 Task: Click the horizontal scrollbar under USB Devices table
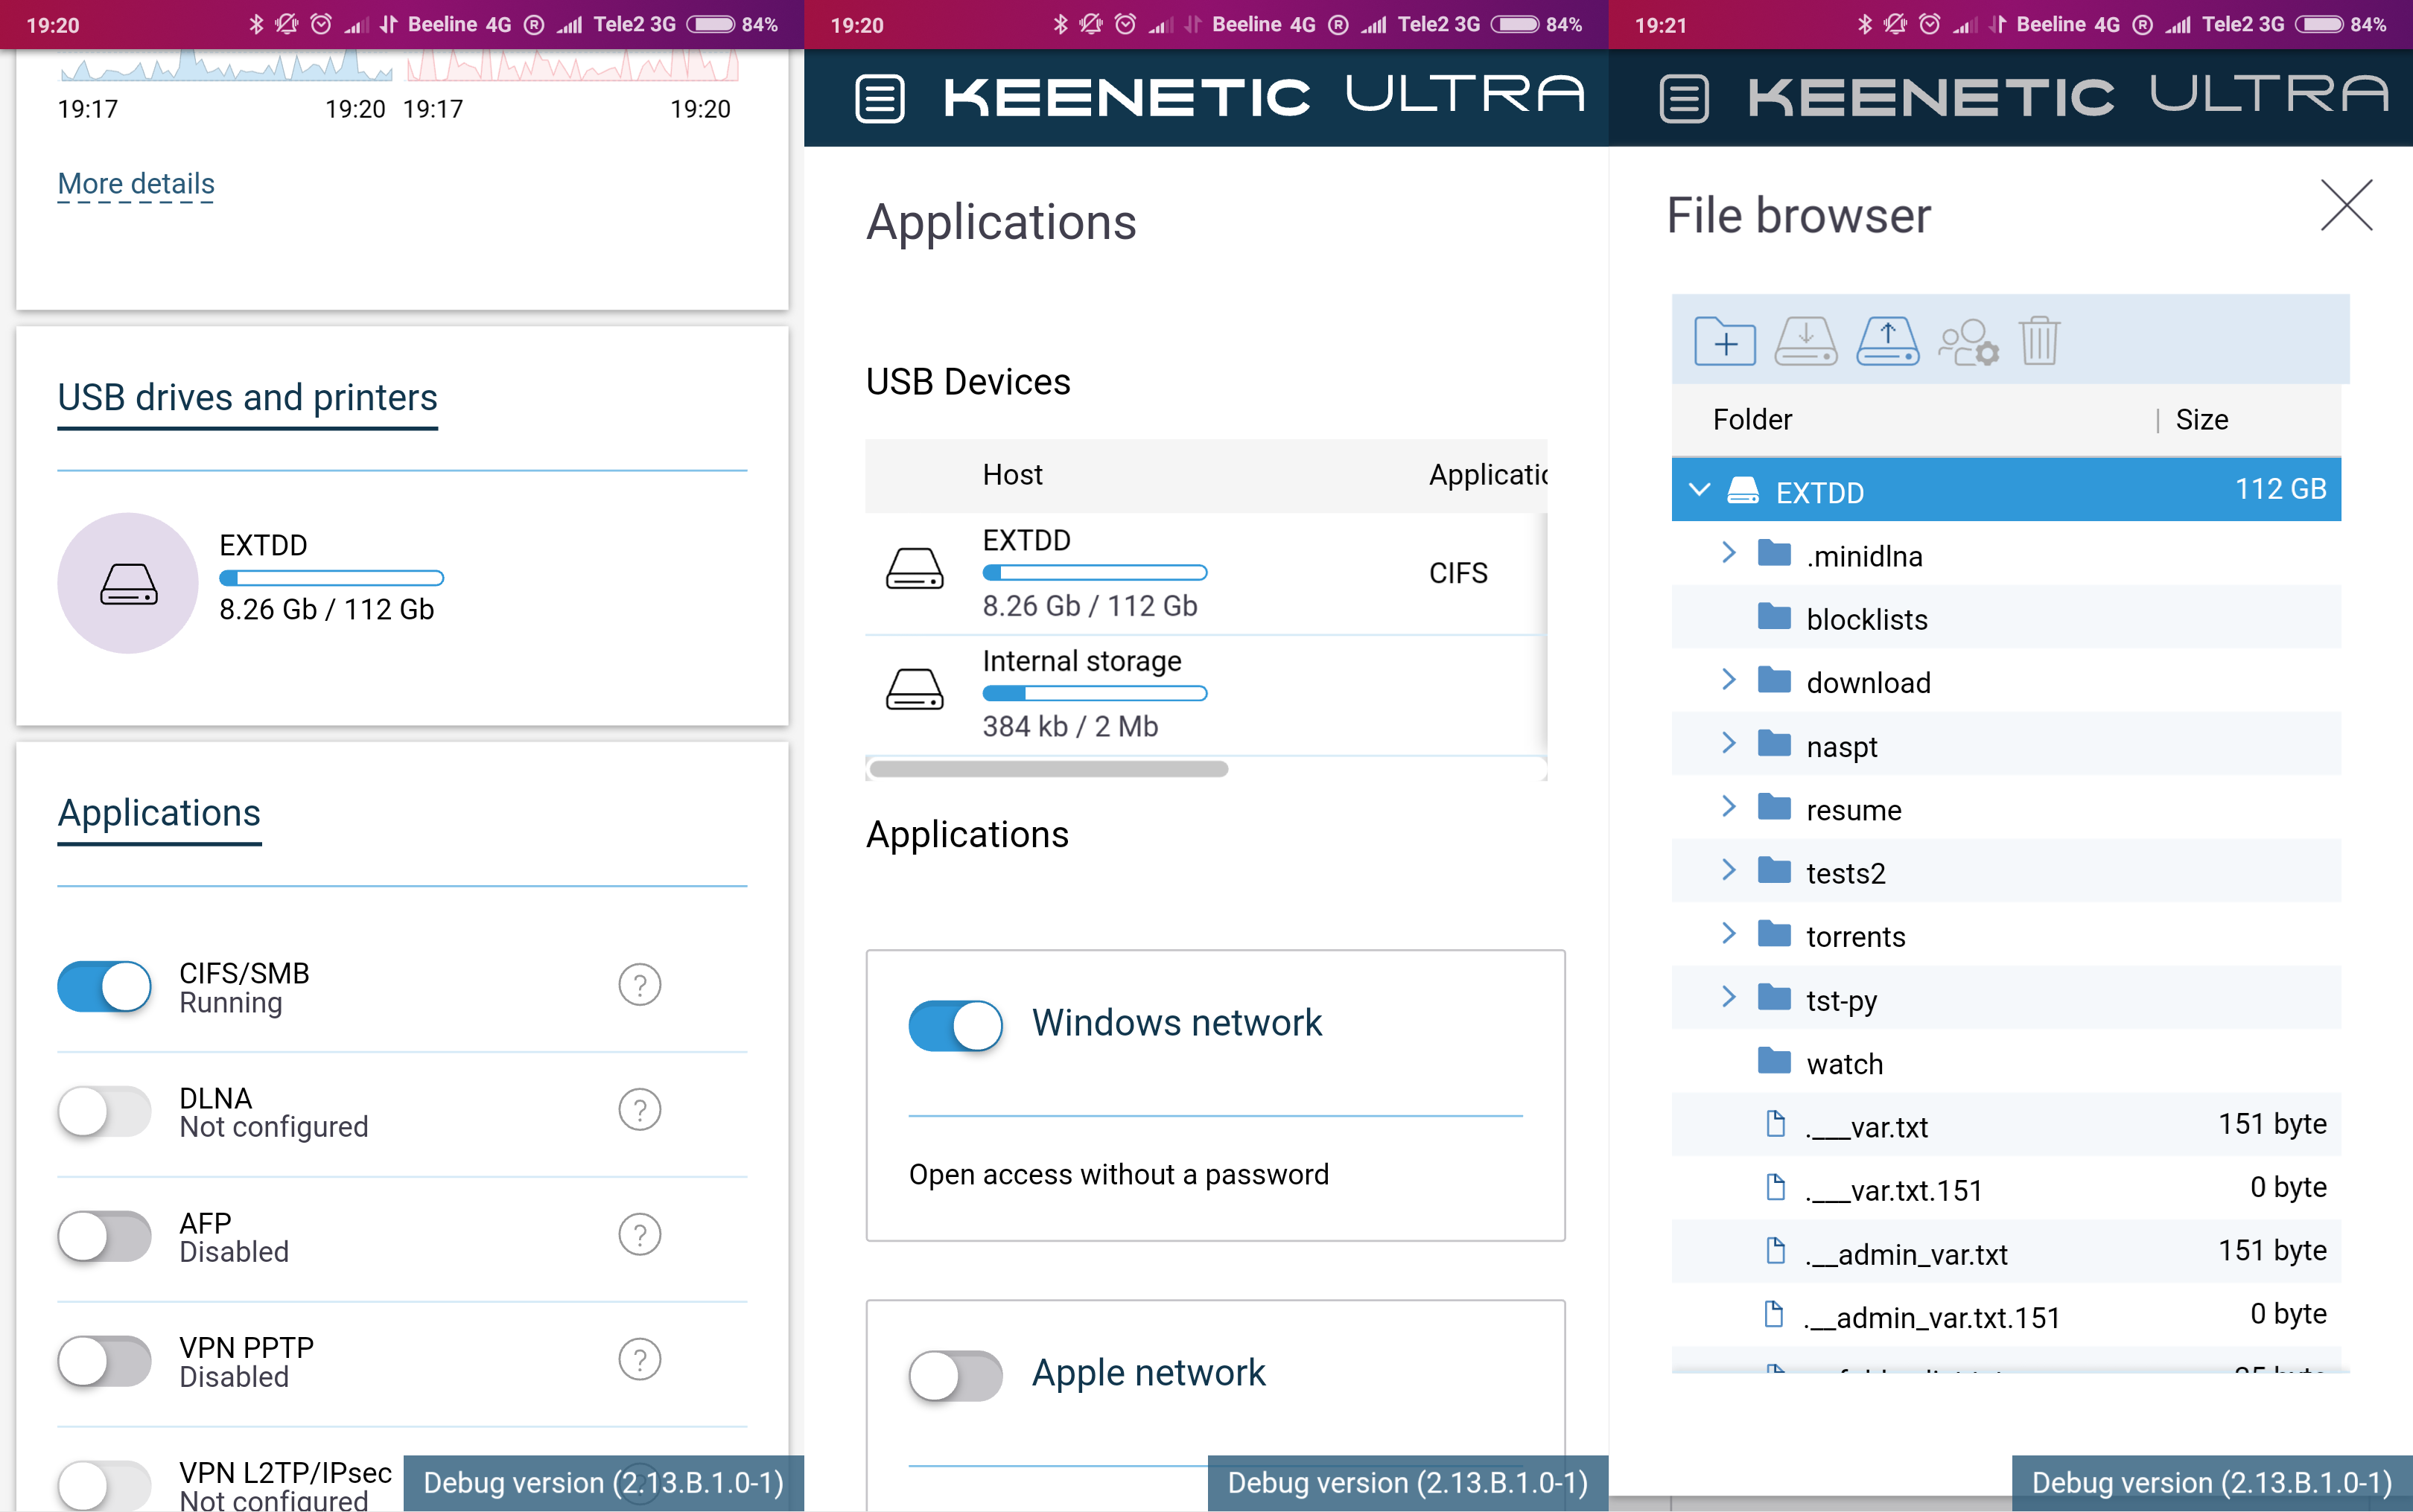1049,769
